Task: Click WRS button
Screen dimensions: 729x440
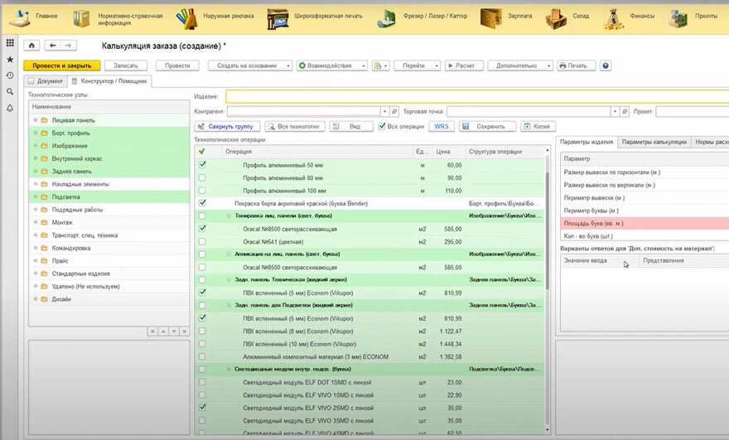Action: click(442, 126)
